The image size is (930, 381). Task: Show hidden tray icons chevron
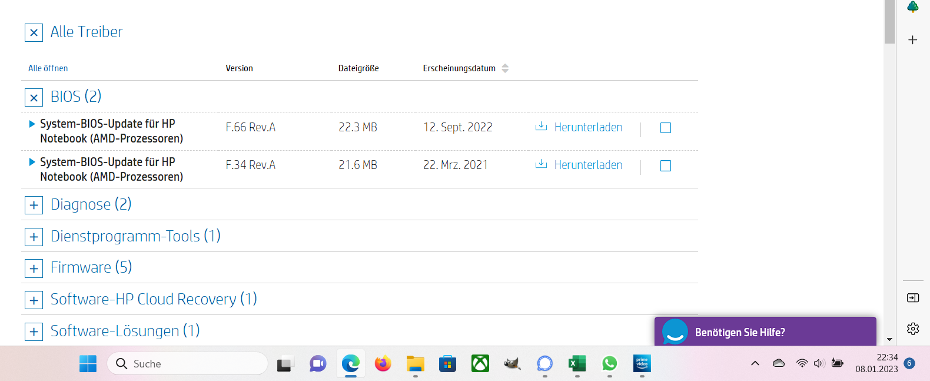[x=755, y=363]
